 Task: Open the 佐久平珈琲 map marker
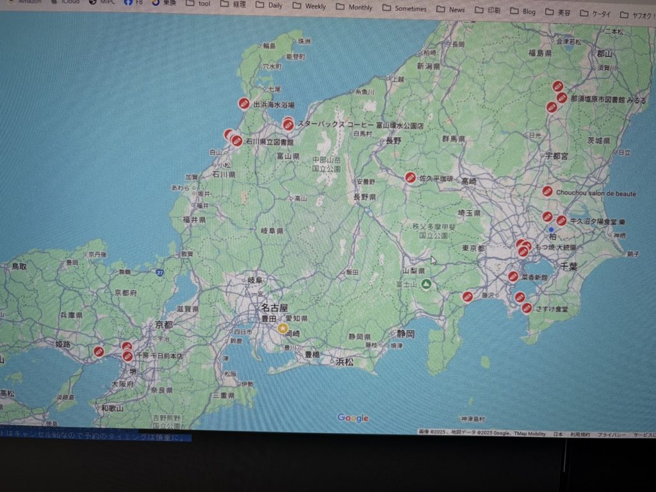pyautogui.click(x=410, y=177)
